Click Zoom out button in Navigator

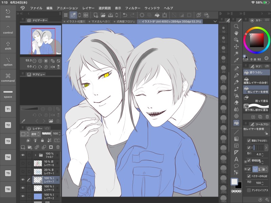coord(35,61)
